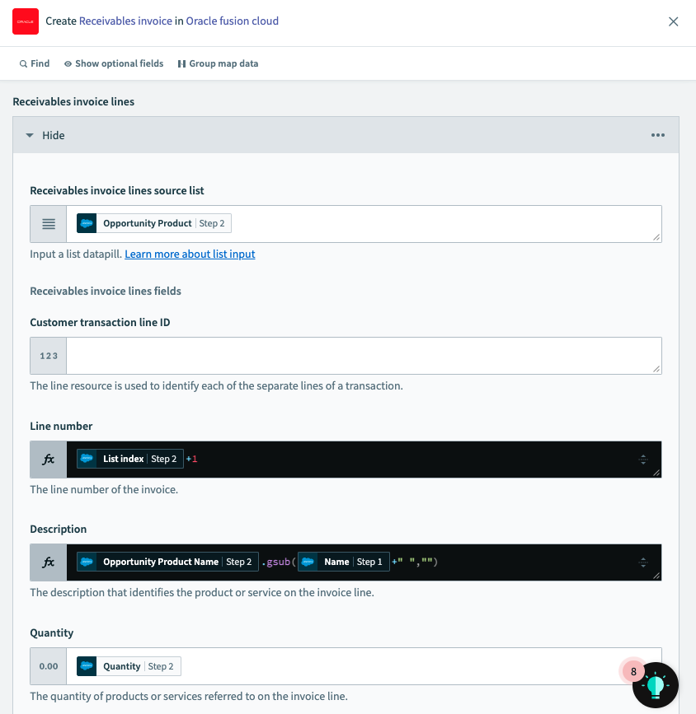The width and height of the screenshot is (696, 714).
Task: Click the 0.00 number icon on the Quantity field
Action: click(47, 665)
